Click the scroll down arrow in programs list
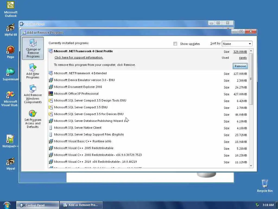Viewport: 278px width, 209px height. click(251, 166)
